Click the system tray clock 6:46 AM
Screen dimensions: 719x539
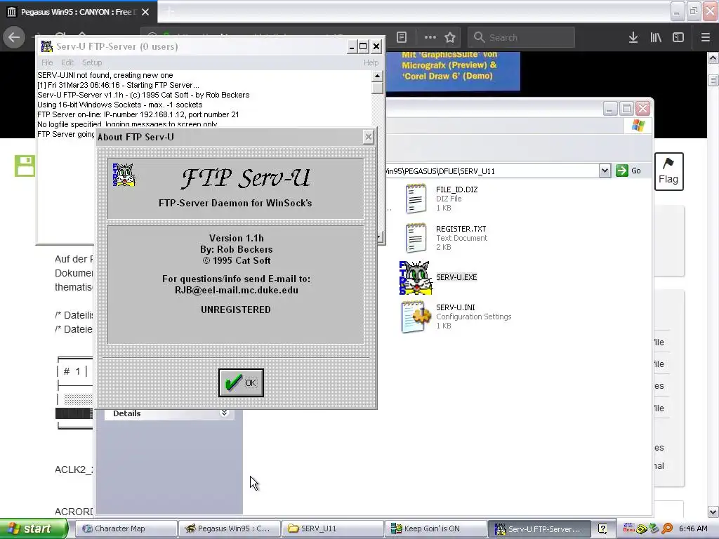pyautogui.click(x=693, y=528)
